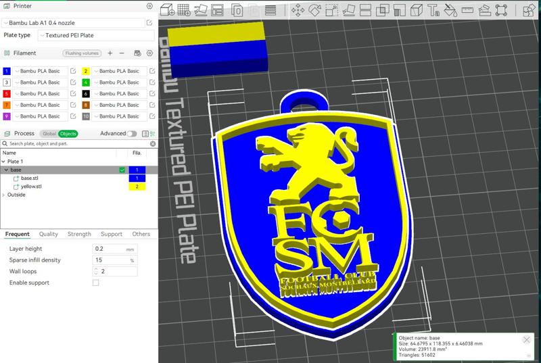Check the Enable support checkbox

point(95,283)
